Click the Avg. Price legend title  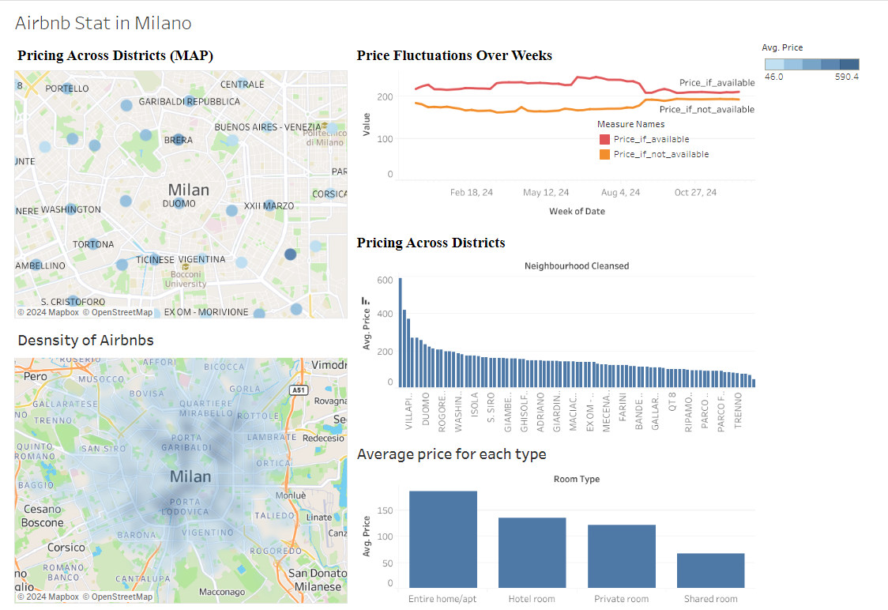tap(782, 47)
